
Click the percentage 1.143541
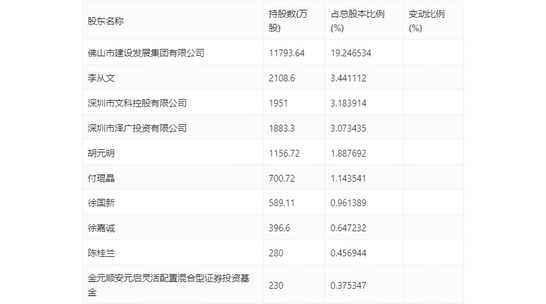pos(349,178)
